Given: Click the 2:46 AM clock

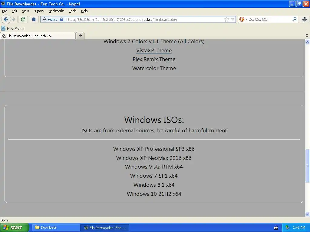Looking at the screenshot, I should click(x=299, y=228).
